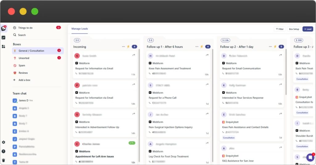Screen dimensions: 316x165
Task: Click Follow up 1 lightning automation icon
Action: pyautogui.click(x=202, y=47)
